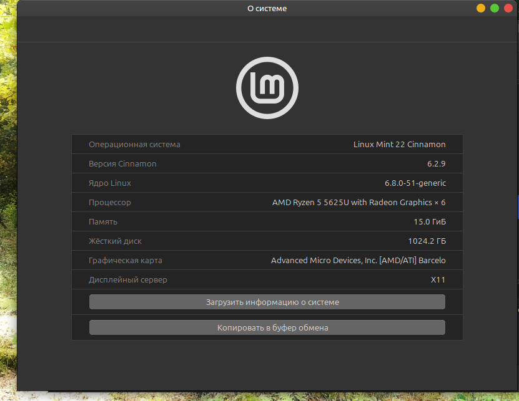Click 'Копировать в буфер обмена' button
Screen dimensions: 519x401
click(267, 327)
